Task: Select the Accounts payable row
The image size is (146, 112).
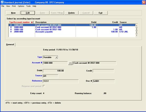Action: click(72, 32)
